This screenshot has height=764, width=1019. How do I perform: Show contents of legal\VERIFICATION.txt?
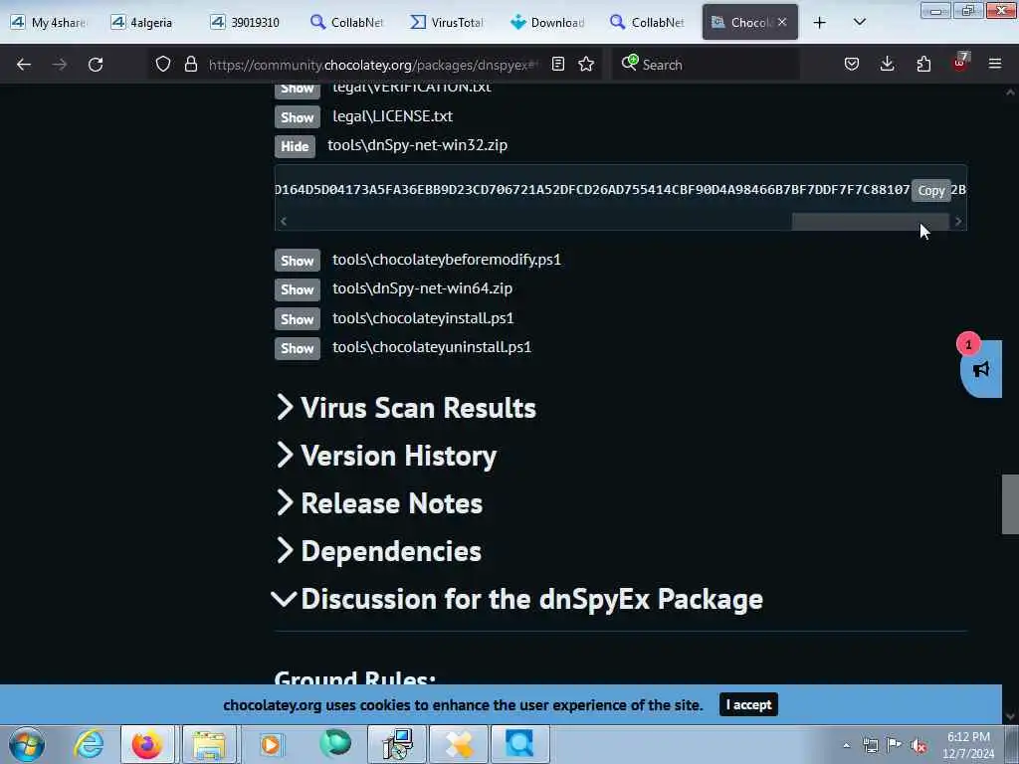[298, 90]
